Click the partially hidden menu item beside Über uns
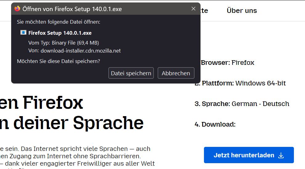The height and width of the screenshot is (169, 305). point(204,10)
